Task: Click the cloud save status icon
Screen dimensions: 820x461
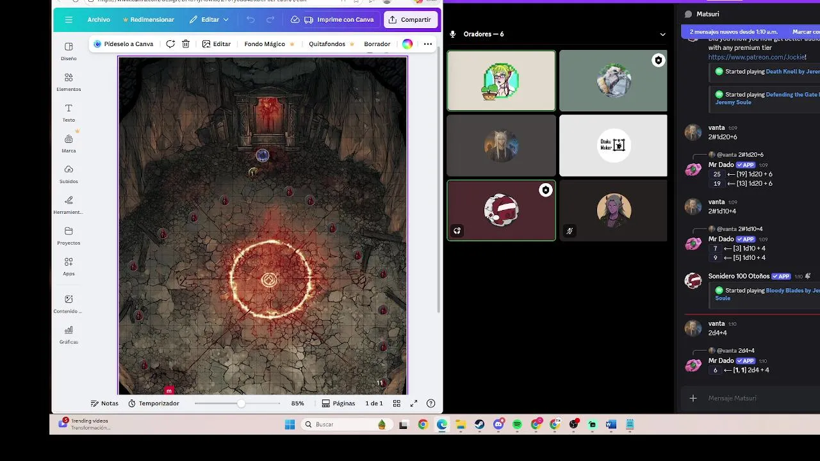Action: (x=295, y=20)
